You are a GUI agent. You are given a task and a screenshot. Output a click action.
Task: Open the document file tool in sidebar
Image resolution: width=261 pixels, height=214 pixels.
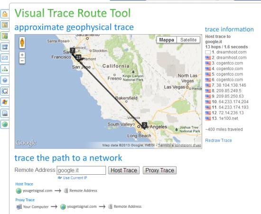point(5,113)
